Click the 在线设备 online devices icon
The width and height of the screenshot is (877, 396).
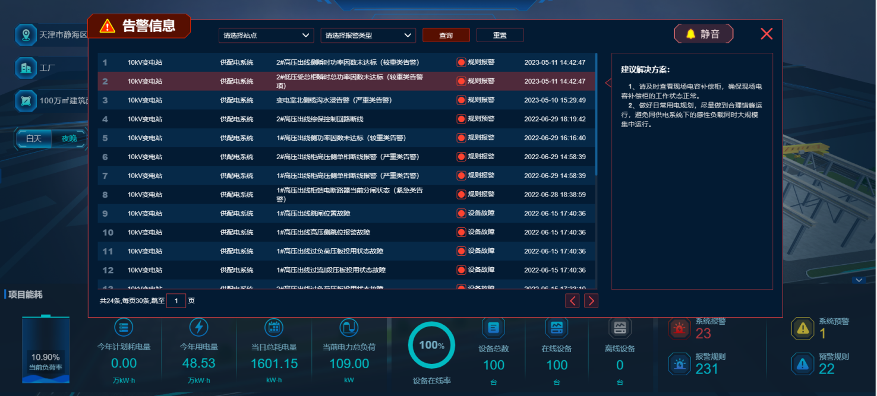click(x=557, y=327)
